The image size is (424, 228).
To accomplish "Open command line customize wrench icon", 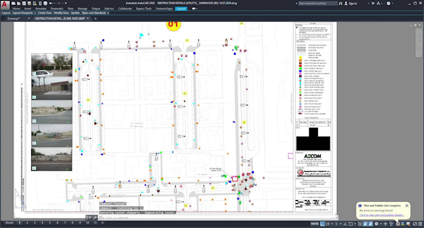I will pyautogui.click(x=95, y=217).
